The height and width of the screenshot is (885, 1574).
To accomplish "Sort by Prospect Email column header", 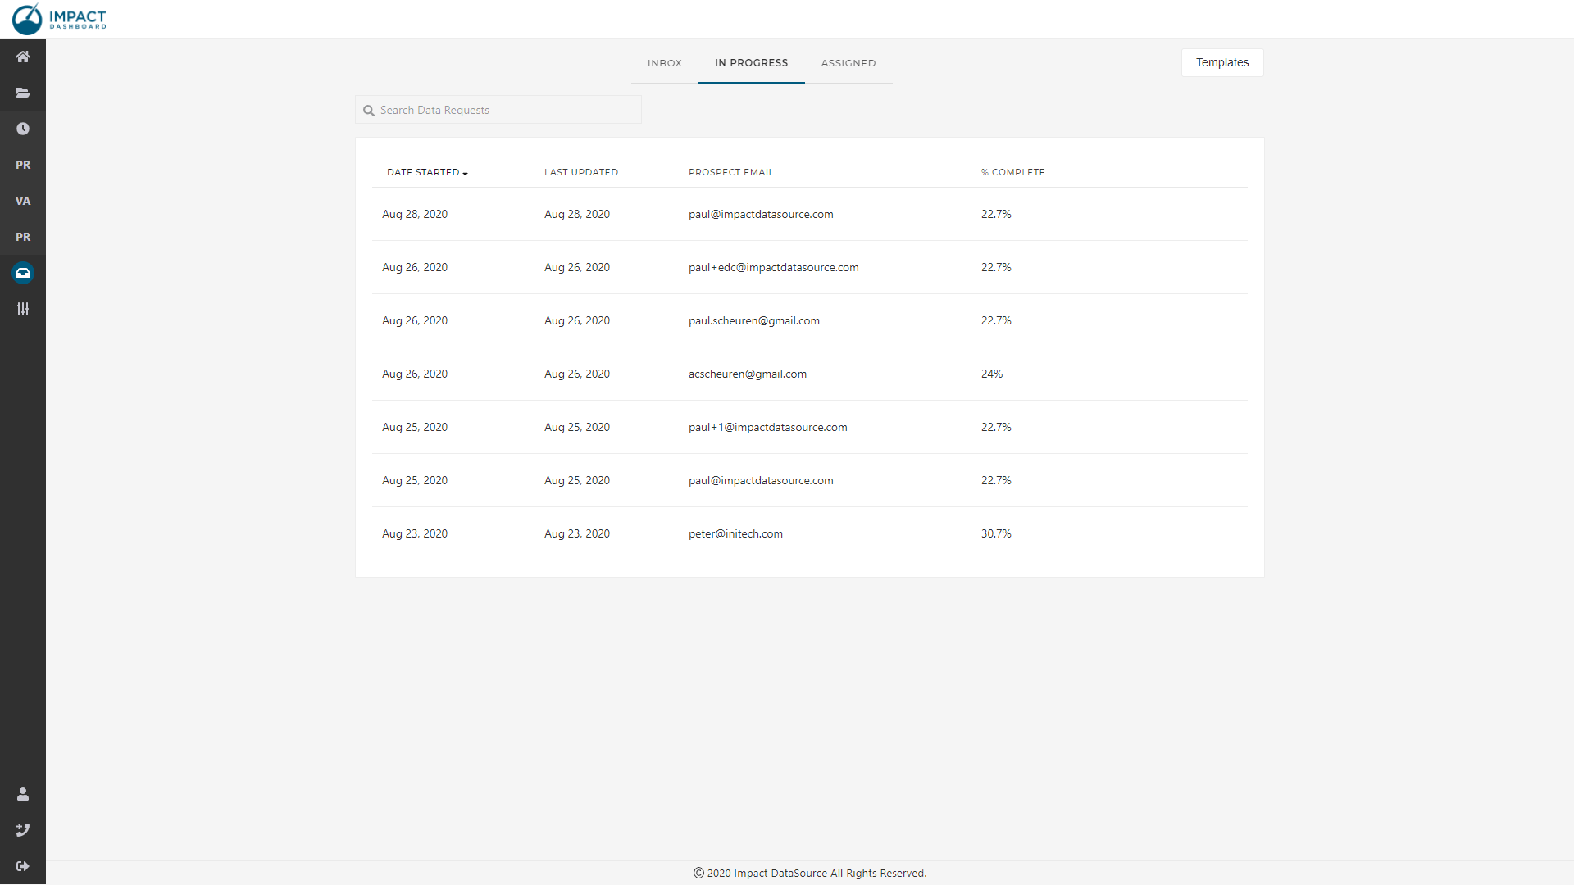I will 730,172.
